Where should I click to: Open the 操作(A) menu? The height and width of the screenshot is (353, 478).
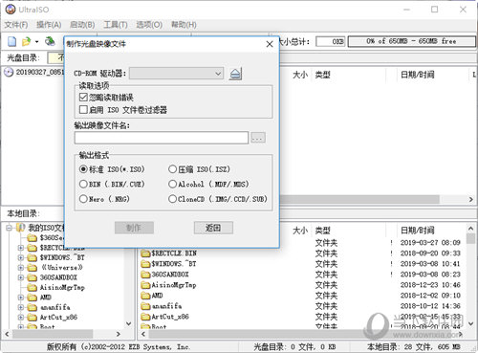(x=49, y=25)
